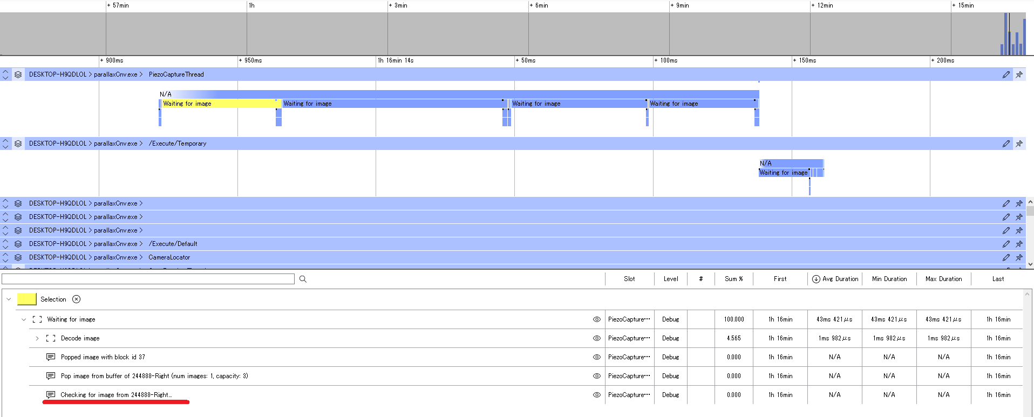This screenshot has width=1034, height=417.
Task: Edit the CameraLocator track with pencil
Action: coord(1006,257)
